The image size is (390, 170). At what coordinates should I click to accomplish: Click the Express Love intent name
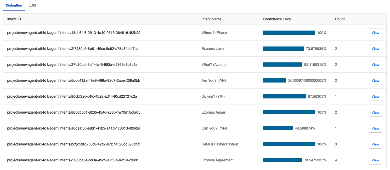point(213,49)
